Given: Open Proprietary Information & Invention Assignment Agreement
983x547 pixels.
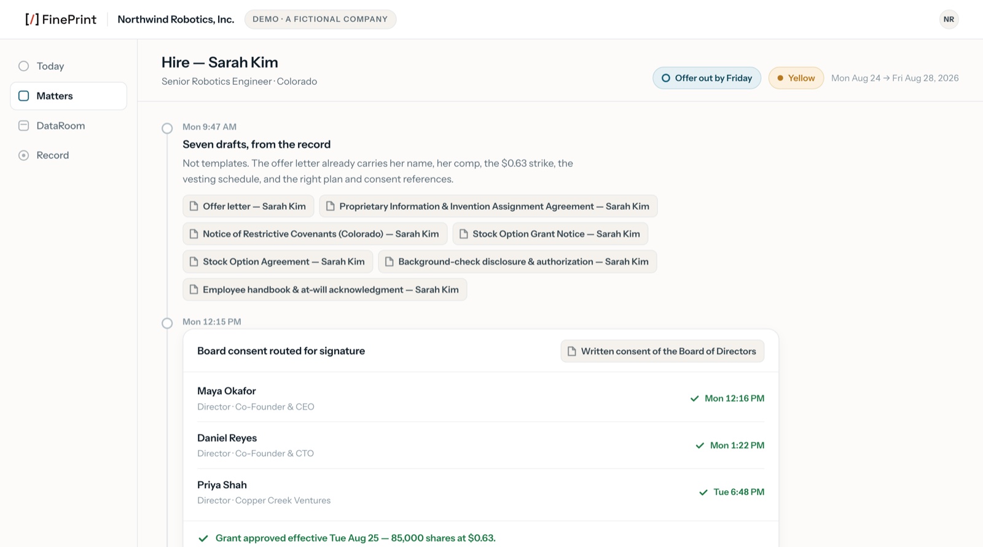Looking at the screenshot, I should pyautogui.click(x=488, y=206).
